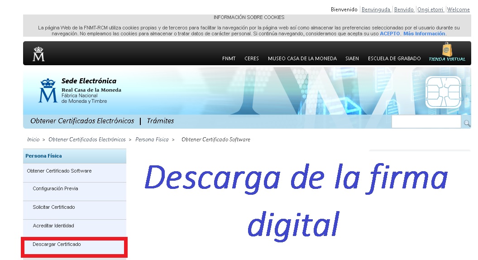The width and height of the screenshot is (478, 260).
Task: Click the Sede Electrónica title text
Action: pyautogui.click(x=89, y=81)
